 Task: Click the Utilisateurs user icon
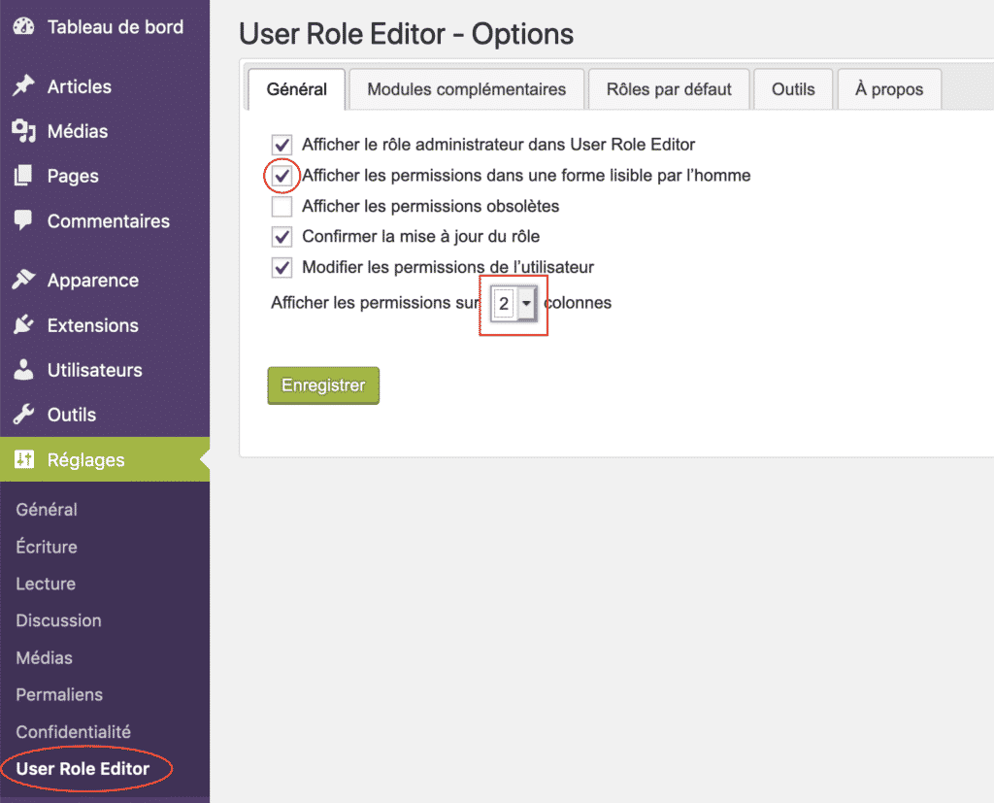point(23,370)
